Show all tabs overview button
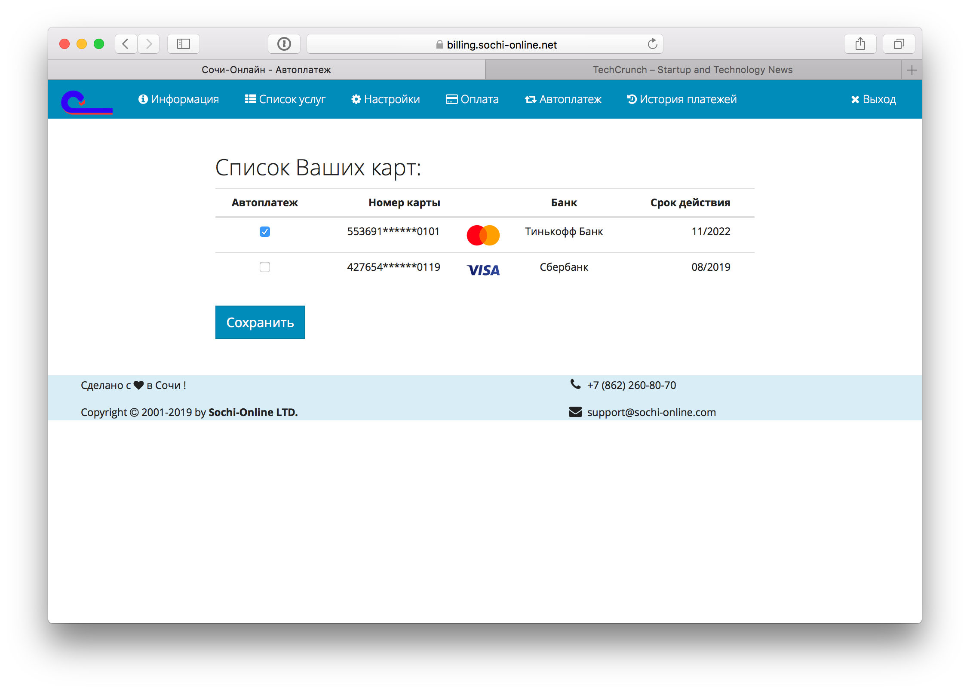 pyautogui.click(x=899, y=44)
